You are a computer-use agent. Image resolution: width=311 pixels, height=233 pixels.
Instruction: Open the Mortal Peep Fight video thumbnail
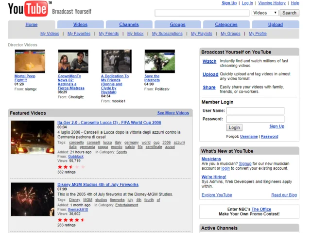coord(30,61)
